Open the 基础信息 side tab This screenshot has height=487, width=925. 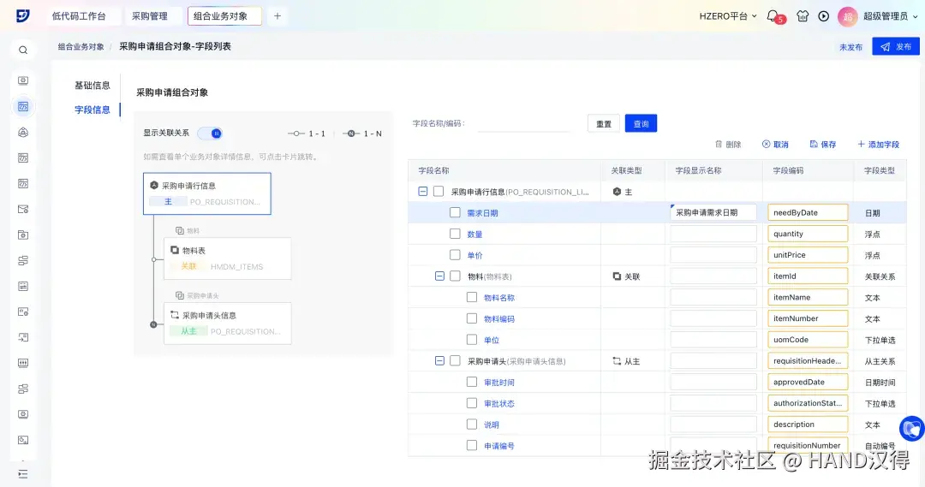pyautogui.click(x=92, y=85)
